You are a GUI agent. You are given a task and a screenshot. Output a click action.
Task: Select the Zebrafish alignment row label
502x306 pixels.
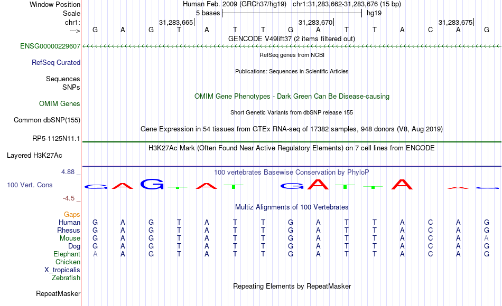pos(66,278)
